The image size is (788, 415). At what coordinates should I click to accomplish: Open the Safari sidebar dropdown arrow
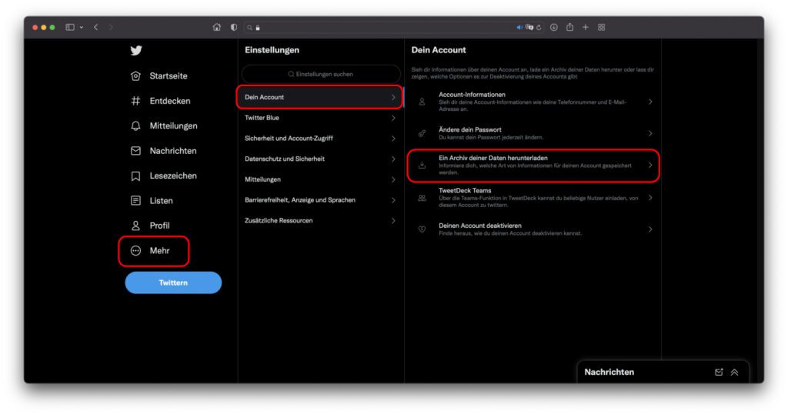click(81, 27)
